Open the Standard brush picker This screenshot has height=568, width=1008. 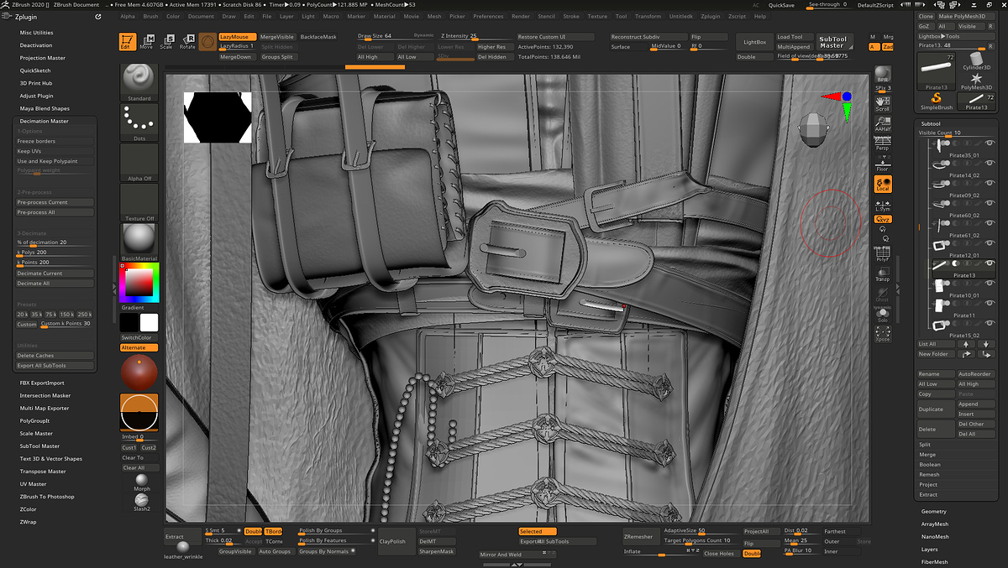[x=139, y=82]
